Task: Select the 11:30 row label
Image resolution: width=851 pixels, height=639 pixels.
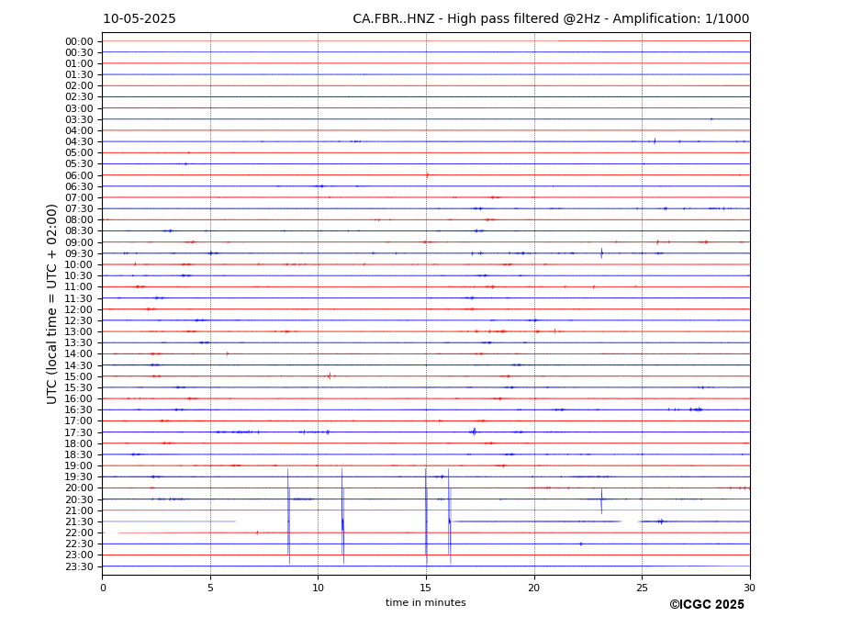Action: click(79, 298)
